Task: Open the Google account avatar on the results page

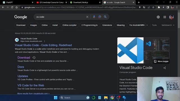Action: (x=171, y=17)
